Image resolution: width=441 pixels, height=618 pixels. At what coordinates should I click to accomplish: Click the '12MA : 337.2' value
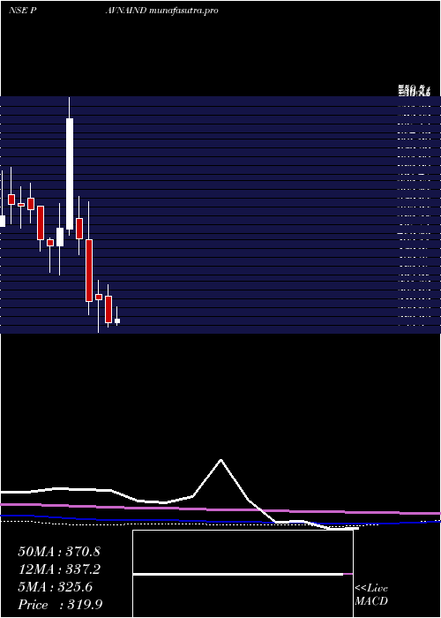pyautogui.click(x=59, y=569)
